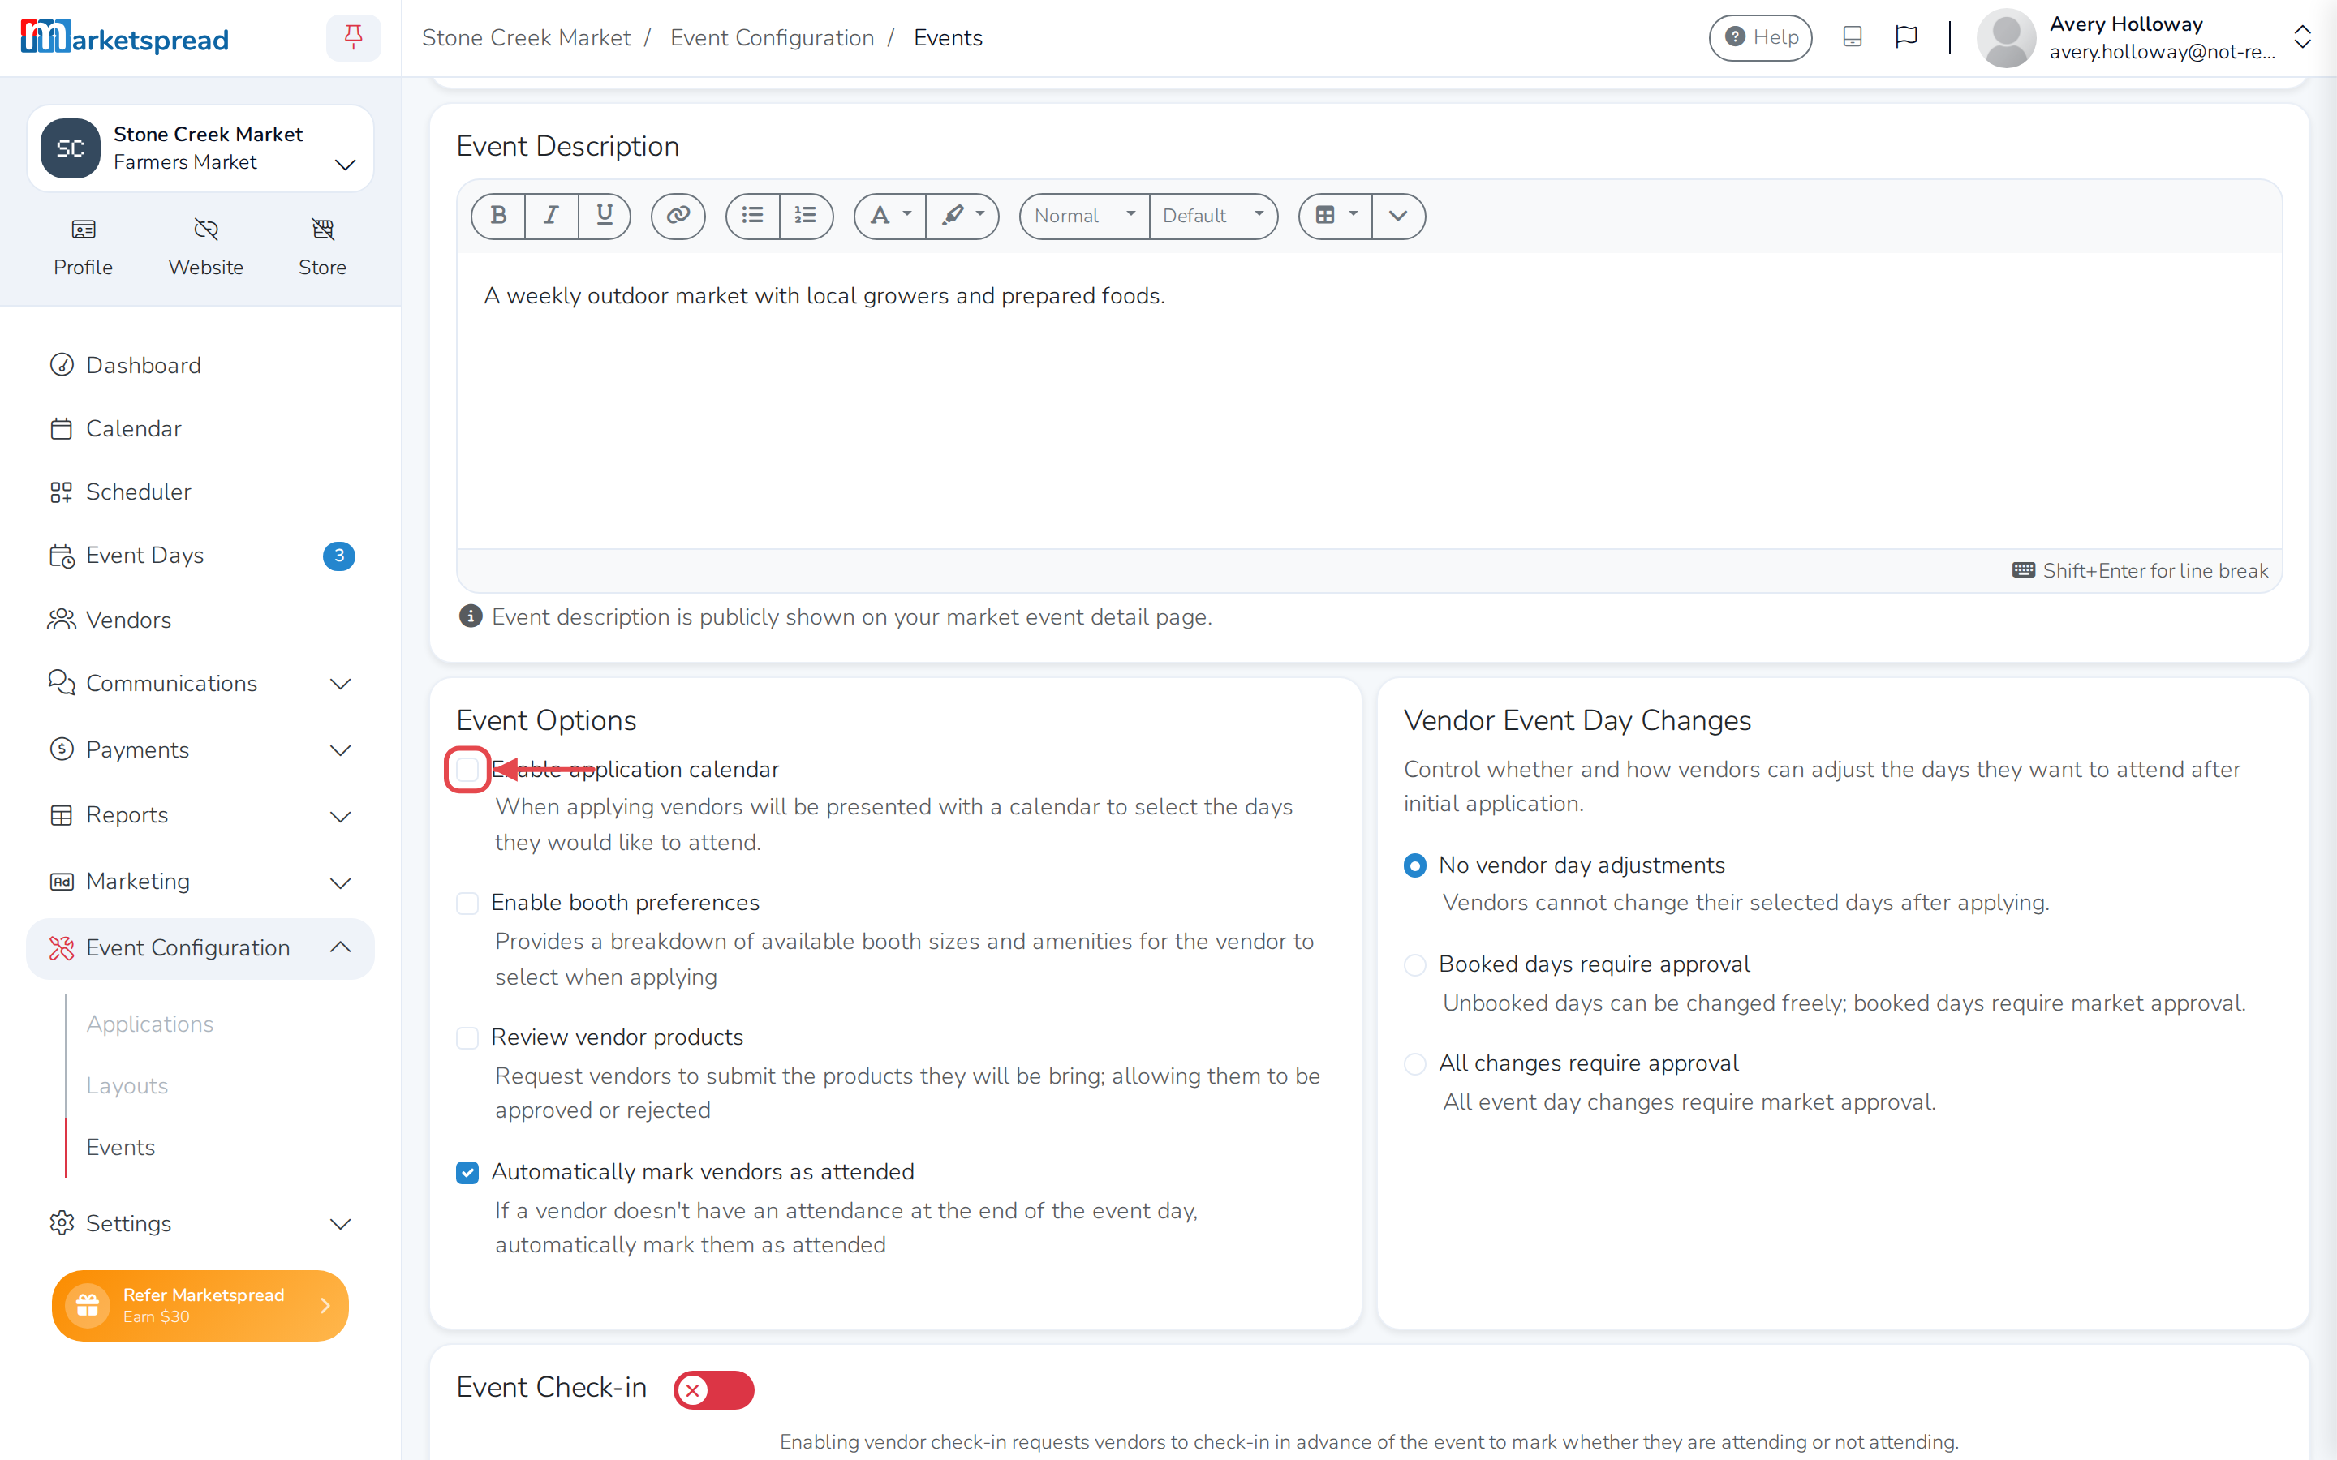Image resolution: width=2337 pixels, height=1460 pixels.
Task: Click into the event description text area
Action: 1370,401
